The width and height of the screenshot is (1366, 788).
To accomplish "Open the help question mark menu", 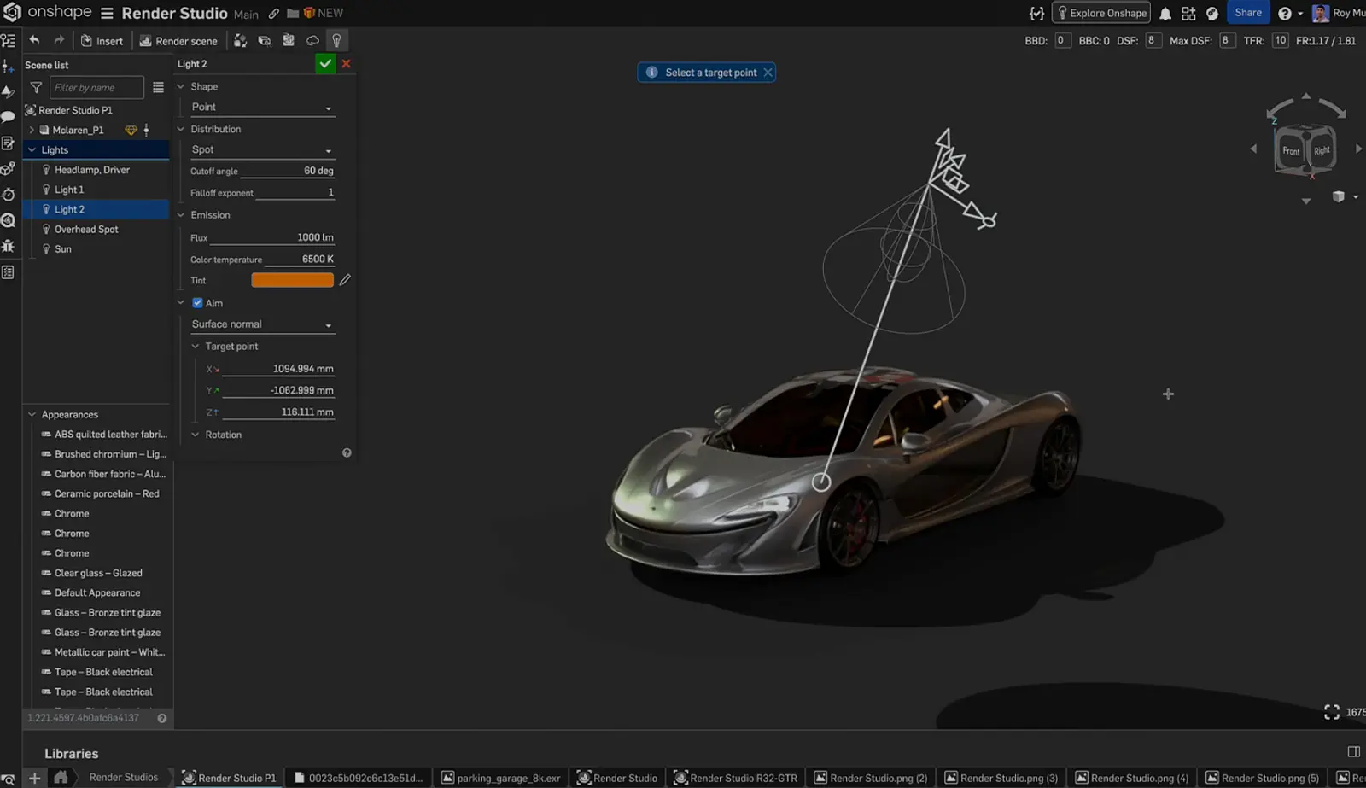I will click(1285, 13).
